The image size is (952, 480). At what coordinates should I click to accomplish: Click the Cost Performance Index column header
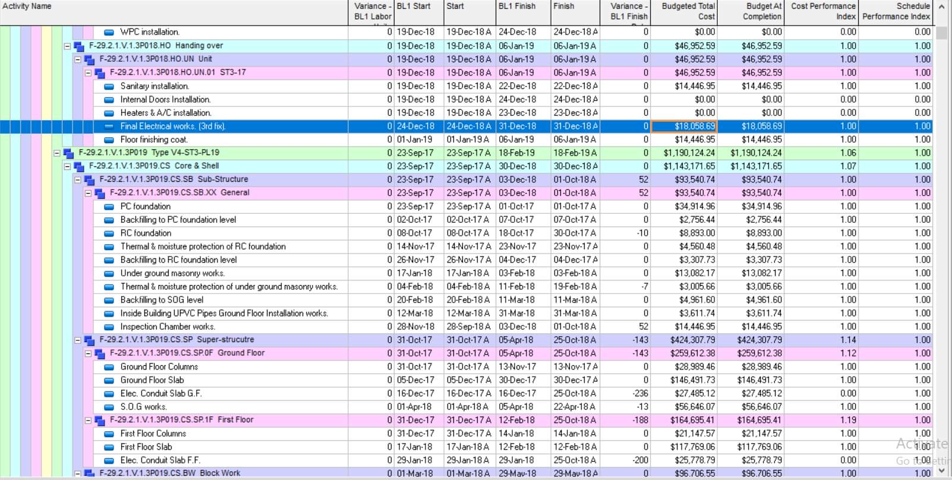point(821,12)
